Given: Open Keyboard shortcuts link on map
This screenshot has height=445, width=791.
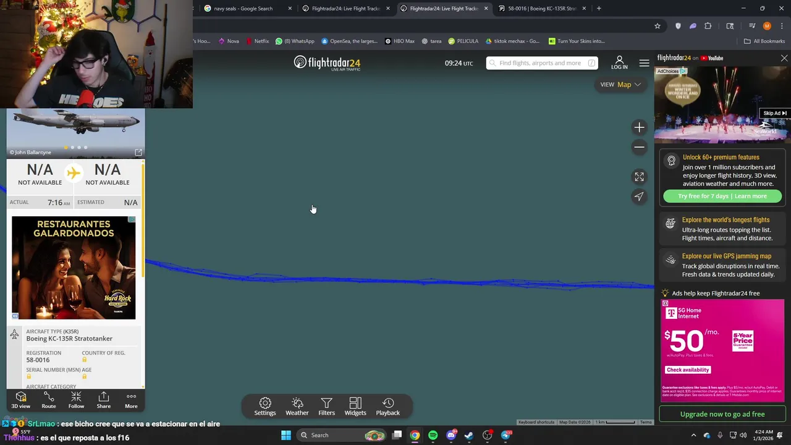Looking at the screenshot, I should (x=536, y=422).
